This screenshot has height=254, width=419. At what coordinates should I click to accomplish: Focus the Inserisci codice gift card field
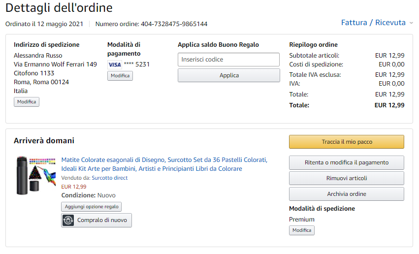(x=228, y=60)
